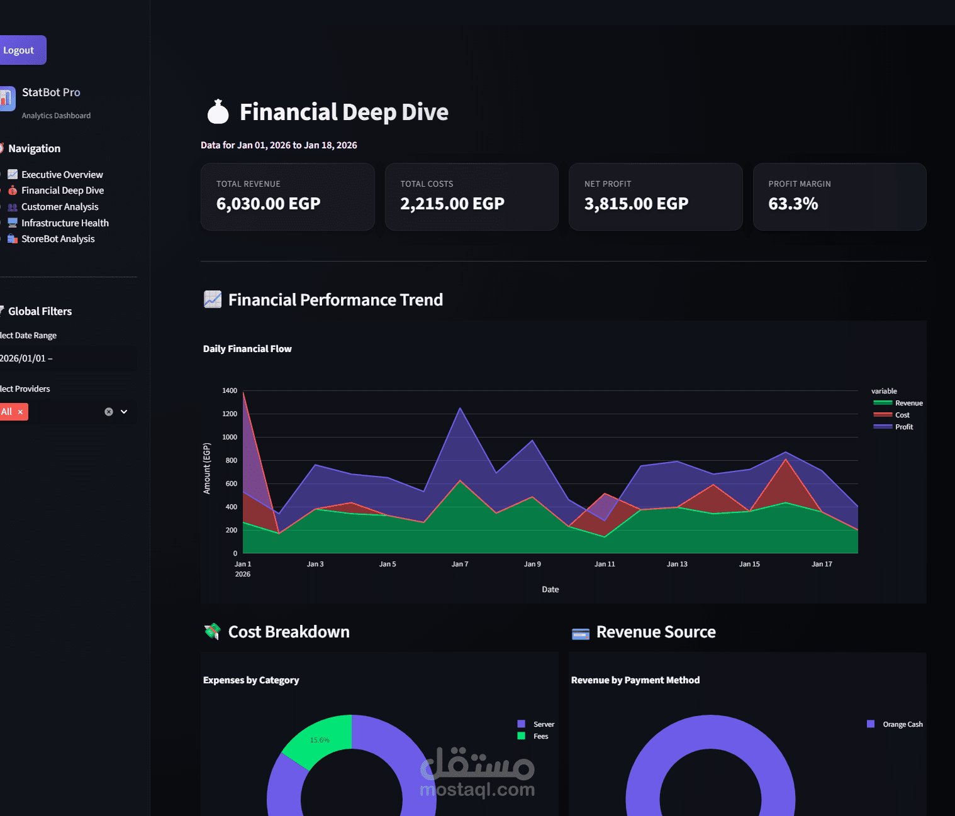This screenshot has width=955, height=816.
Task: Open the Executive Overview link
Action: click(x=62, y=174)
